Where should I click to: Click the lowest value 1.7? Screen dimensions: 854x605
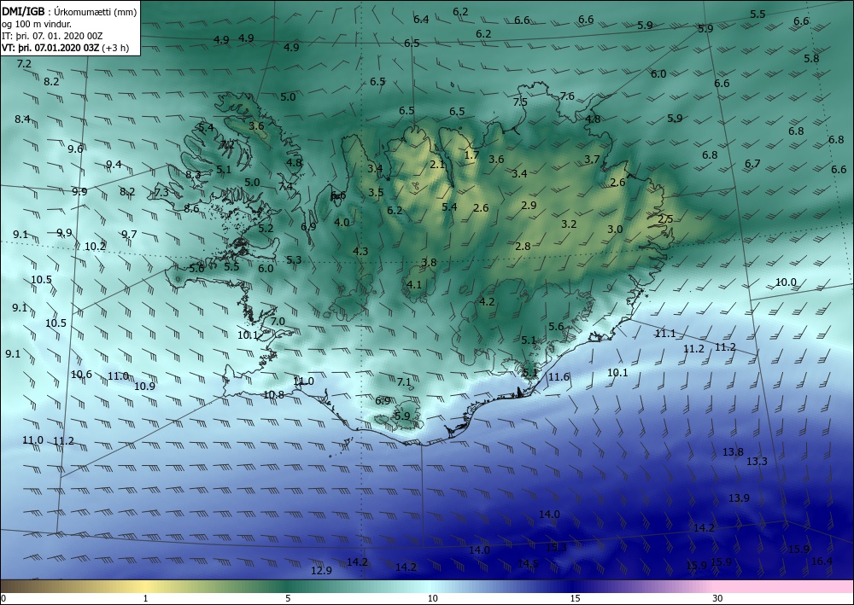471,154
